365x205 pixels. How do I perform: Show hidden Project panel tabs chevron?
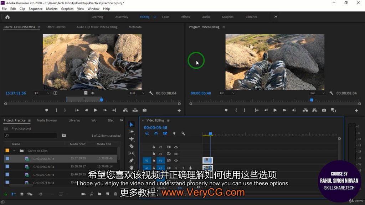(121, 120)
